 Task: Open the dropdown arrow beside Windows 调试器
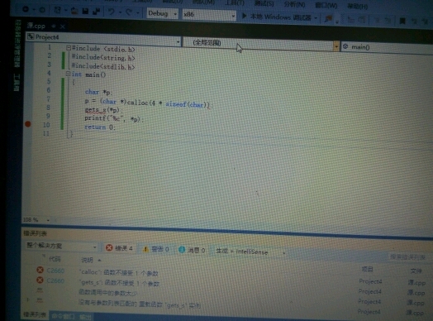tap(316, 18)
